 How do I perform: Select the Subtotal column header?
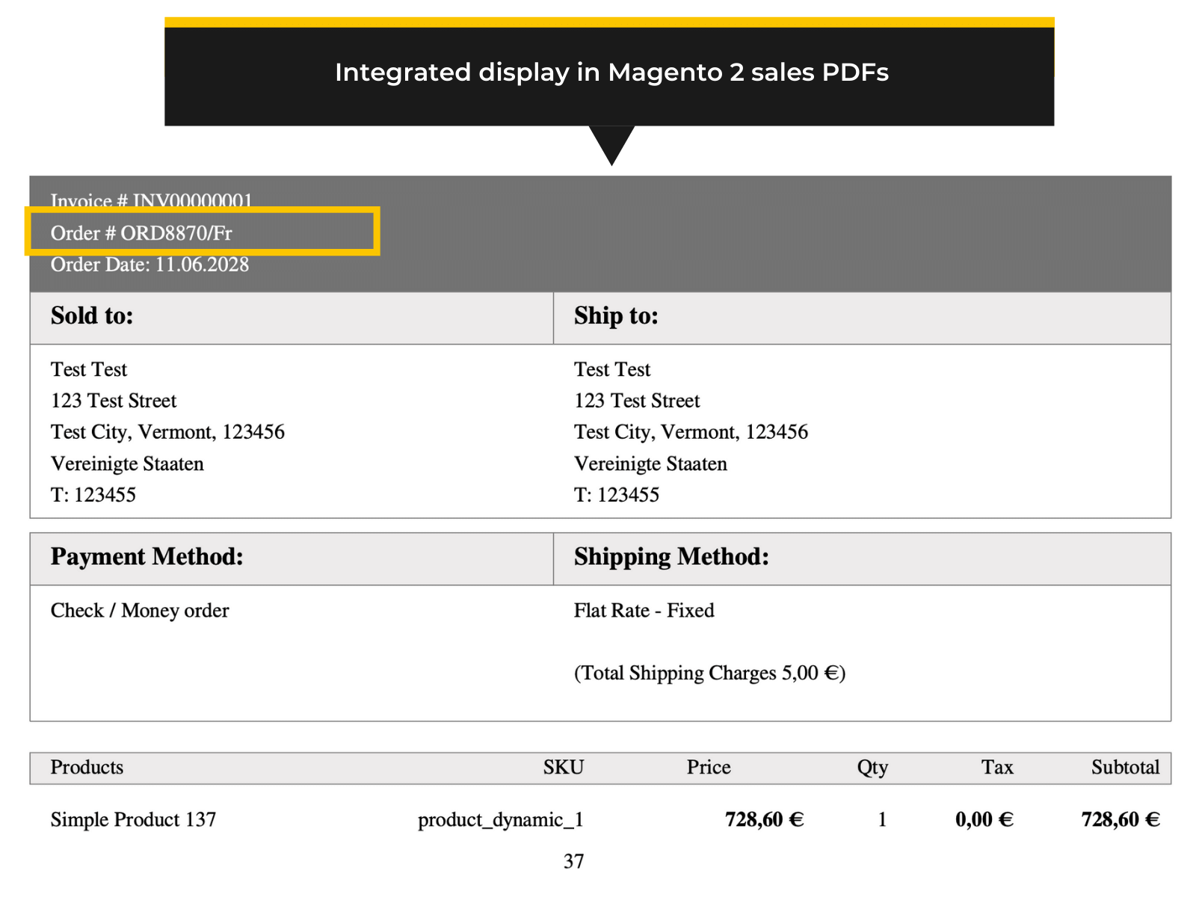(x=1125, y=767)
